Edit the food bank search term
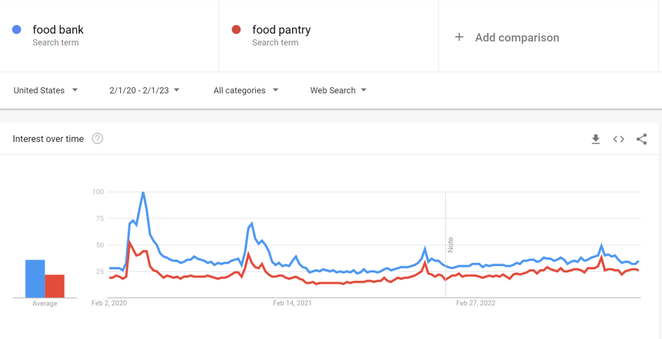 58,30
